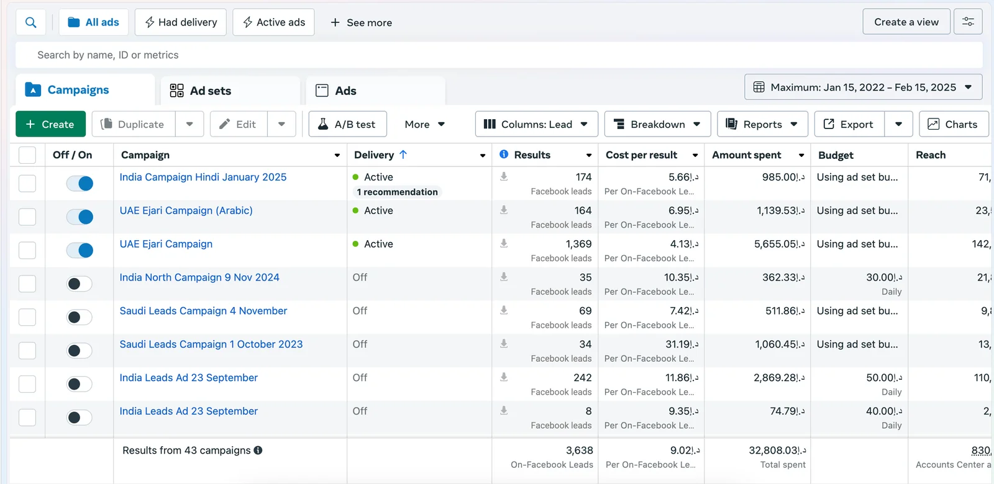Select all campaigns with header checkbox
Viewport: 994px width, 484px height.
[27, 155]
